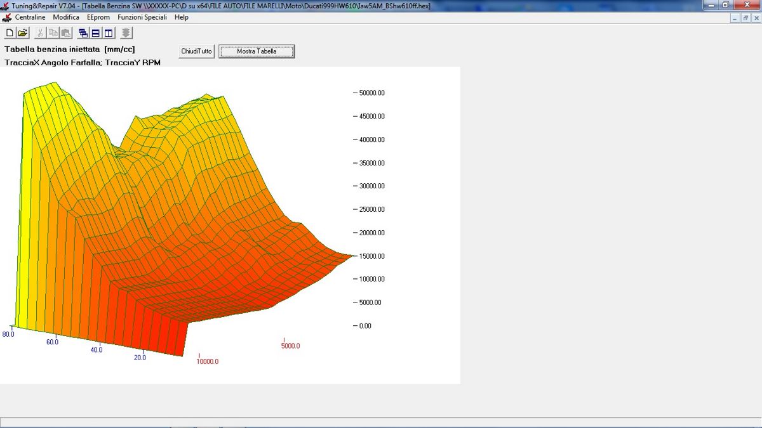Click the New file toolbar icon
762x428 pixels.
tap(10, 33)
